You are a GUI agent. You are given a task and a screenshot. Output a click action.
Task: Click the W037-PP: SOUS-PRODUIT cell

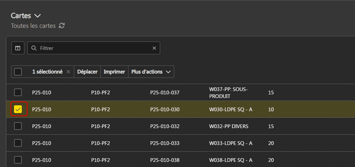point(228,92)
